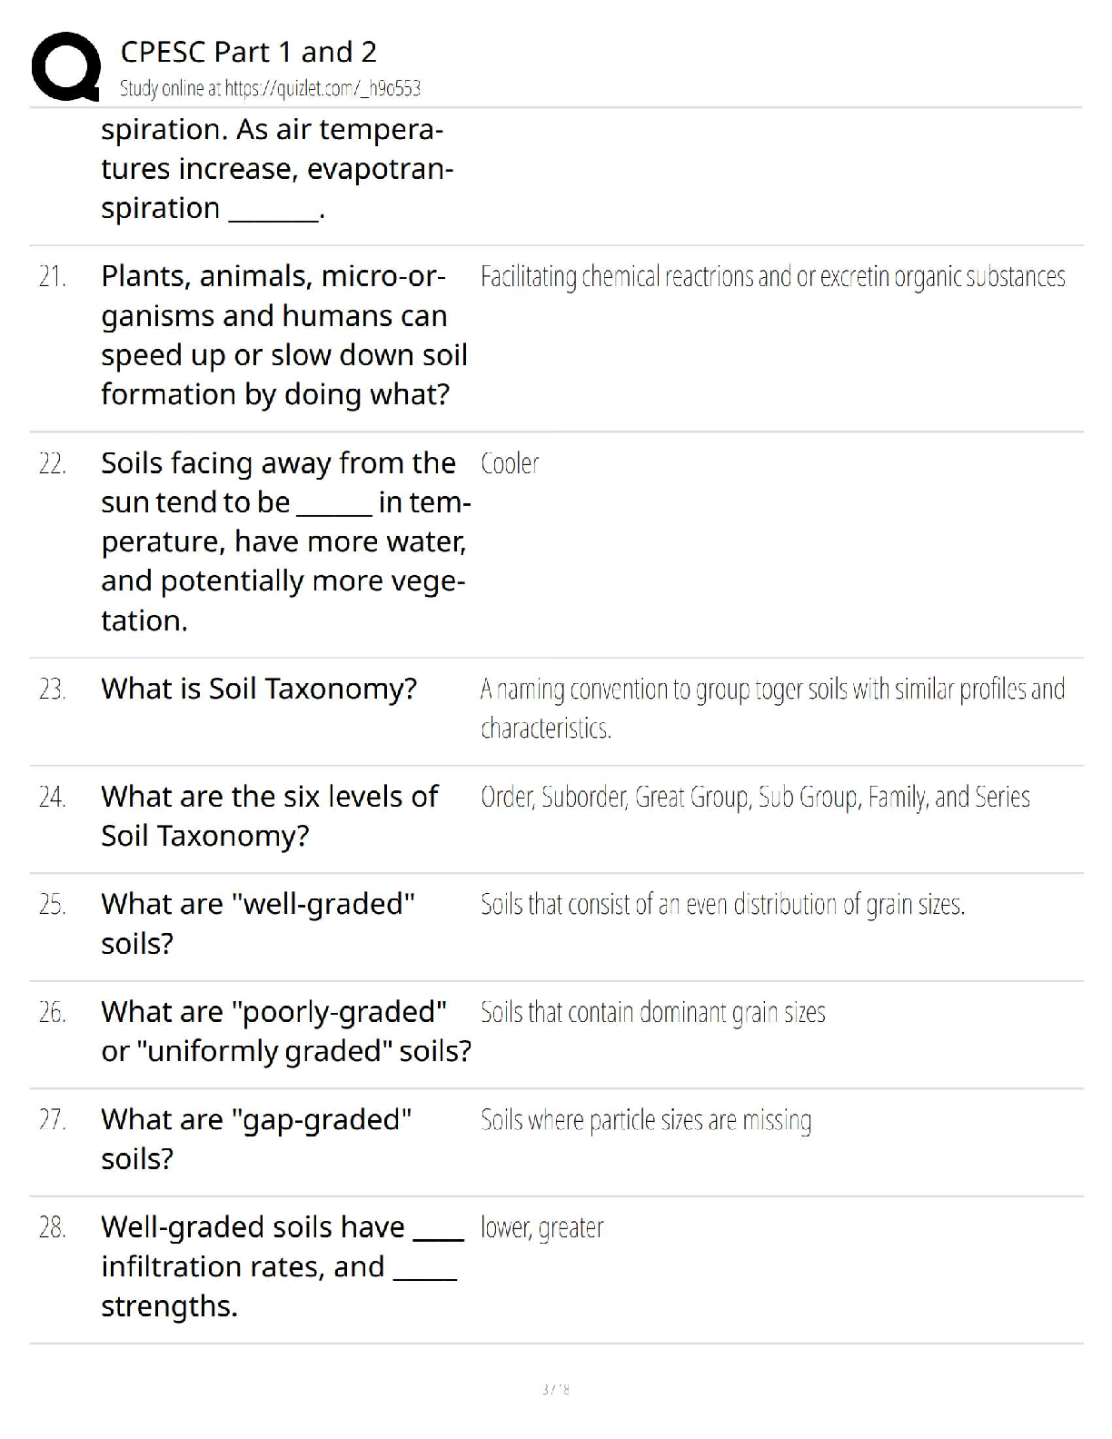Image resolution: width=1112 pixels, height=1439 pixels.
Task: Click the 'lower, greater' answer
Action: [541, 1227]
